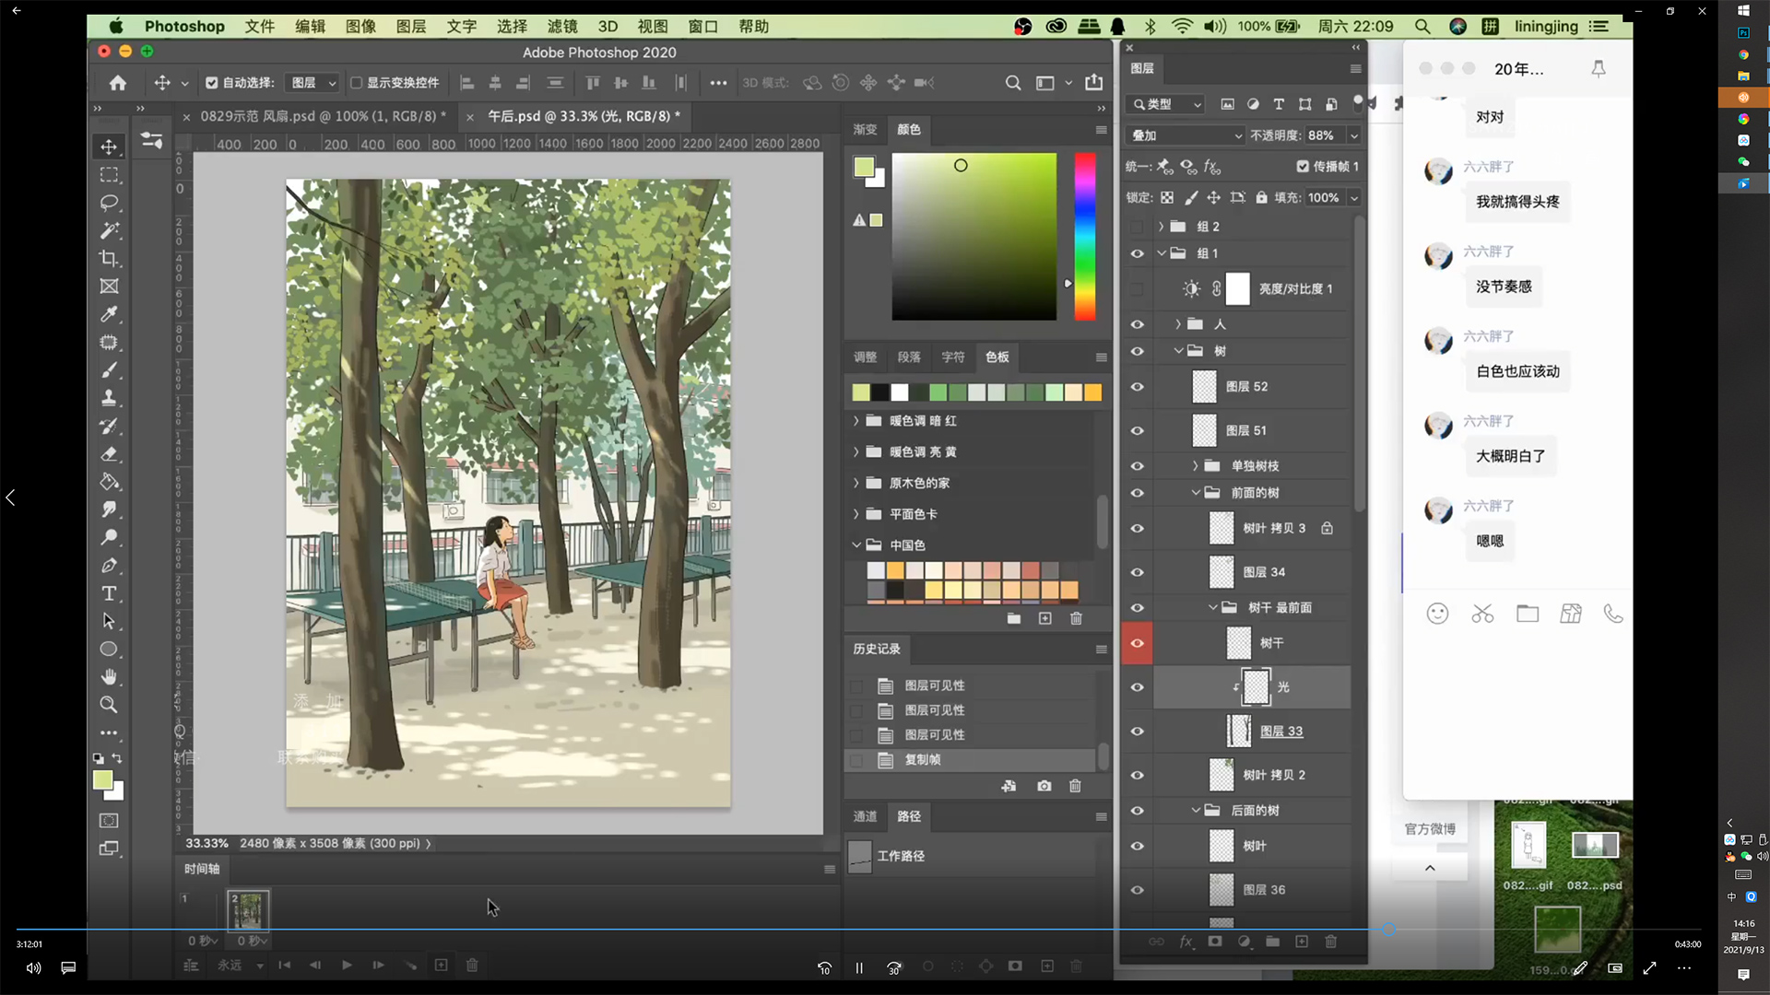
Task: Switch to the 0829示范 风扇.psd document tab
Action: tap(323, 116)
